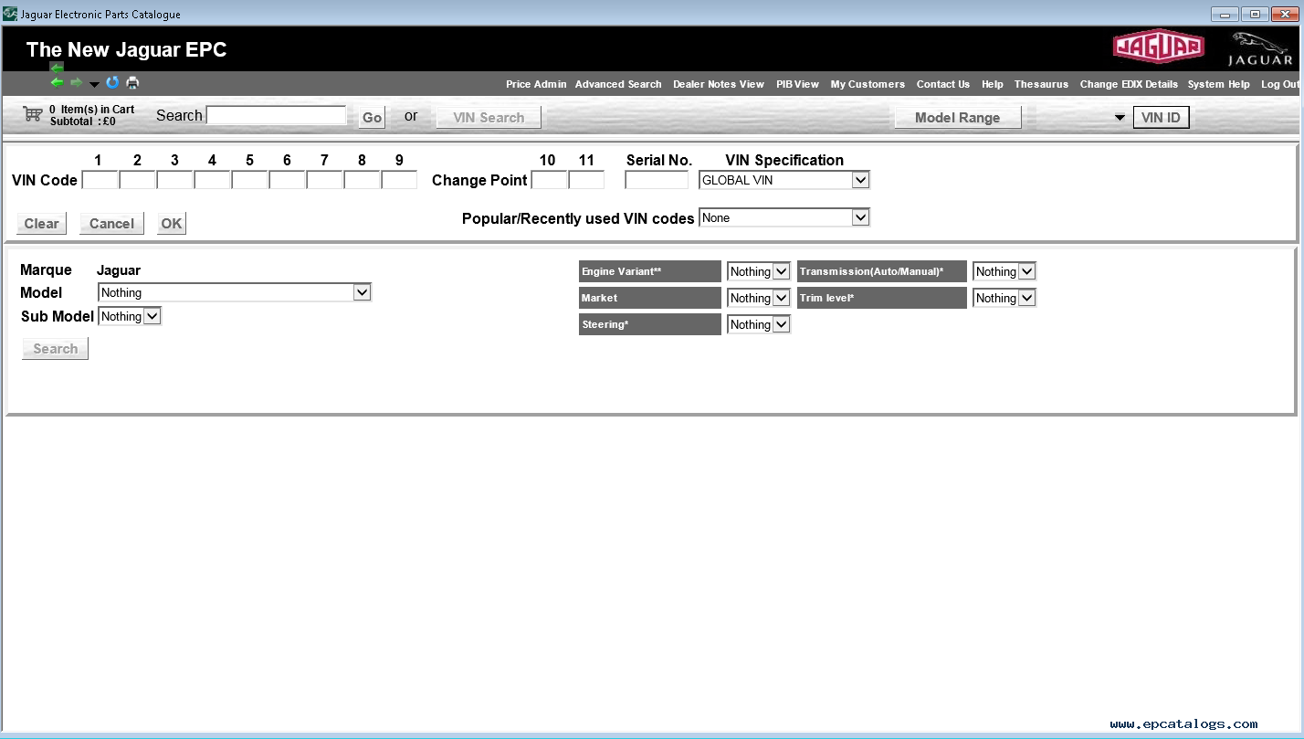Image resolution: width=1304 pixels, height=739 pixels.
Task: Open the Market dropdown
Action: pos(759,298)
